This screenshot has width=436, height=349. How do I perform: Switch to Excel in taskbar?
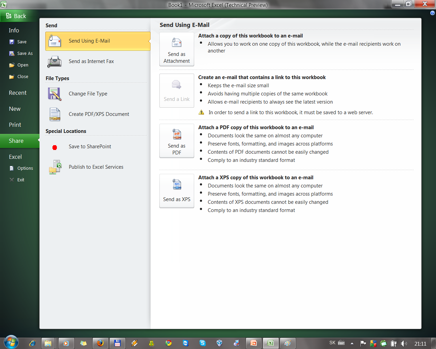[x=271, y=343]
